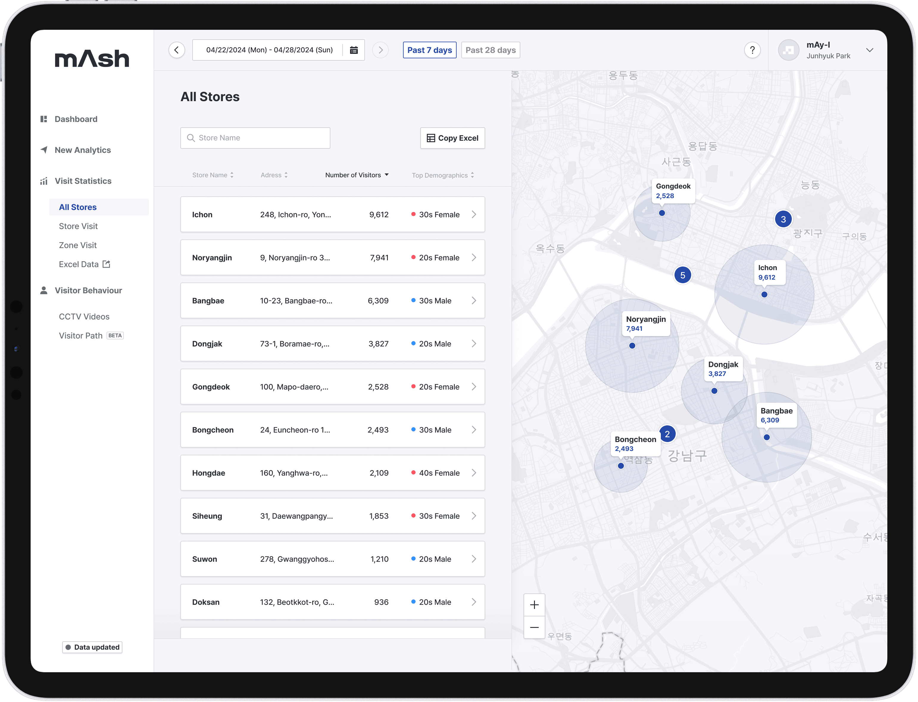The image size is (918, 702).
Task: Zoom in on the map
Action: coord(534,605)
